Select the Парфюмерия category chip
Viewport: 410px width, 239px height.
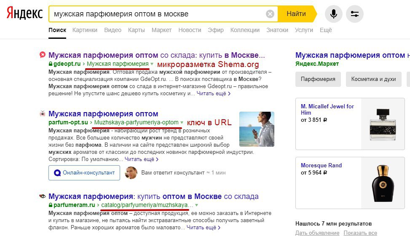click(x=318, y=79)
